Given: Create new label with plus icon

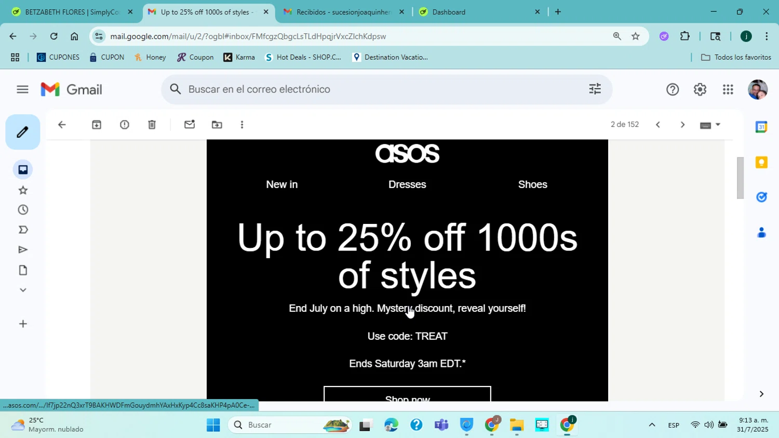Looking at the screenshot, I should 23,324.
